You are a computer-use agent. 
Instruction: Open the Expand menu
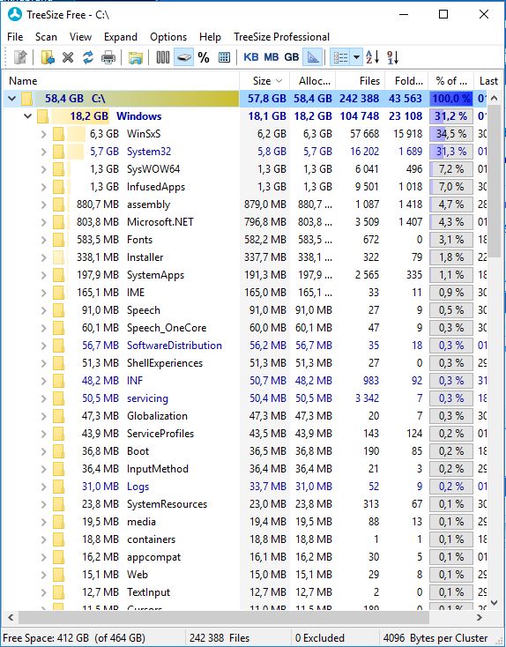tap(121, 37)
